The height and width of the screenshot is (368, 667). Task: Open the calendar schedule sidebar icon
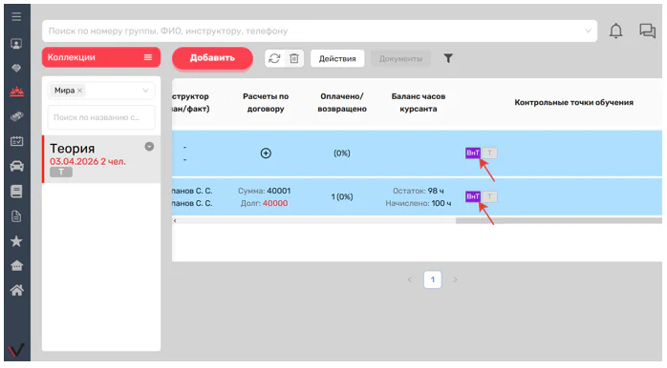point(16,141)
